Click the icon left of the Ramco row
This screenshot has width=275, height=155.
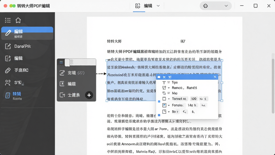coord(164,88)
